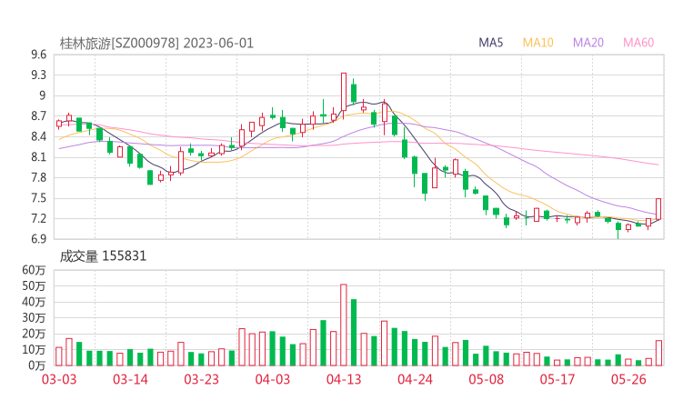Screen dimensions: 673x400
Task: Click the 05-26 date label
Action: click(628, 380)
